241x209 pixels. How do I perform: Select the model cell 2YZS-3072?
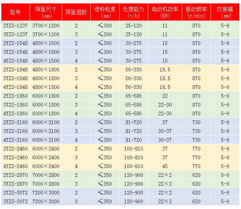(16, 192)
